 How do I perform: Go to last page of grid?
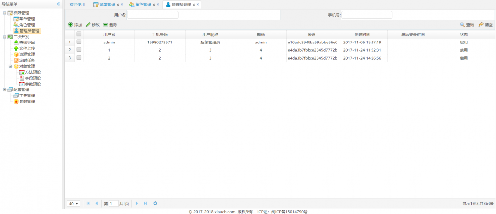pyautogui.click(x=145, y=203)
